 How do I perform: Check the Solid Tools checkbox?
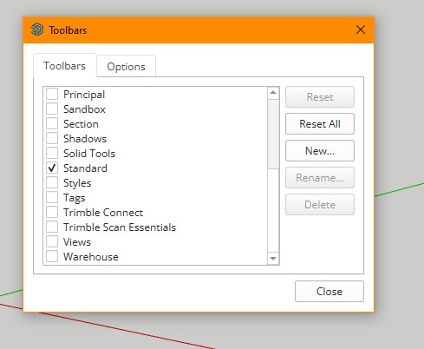[x=52, y=153]
